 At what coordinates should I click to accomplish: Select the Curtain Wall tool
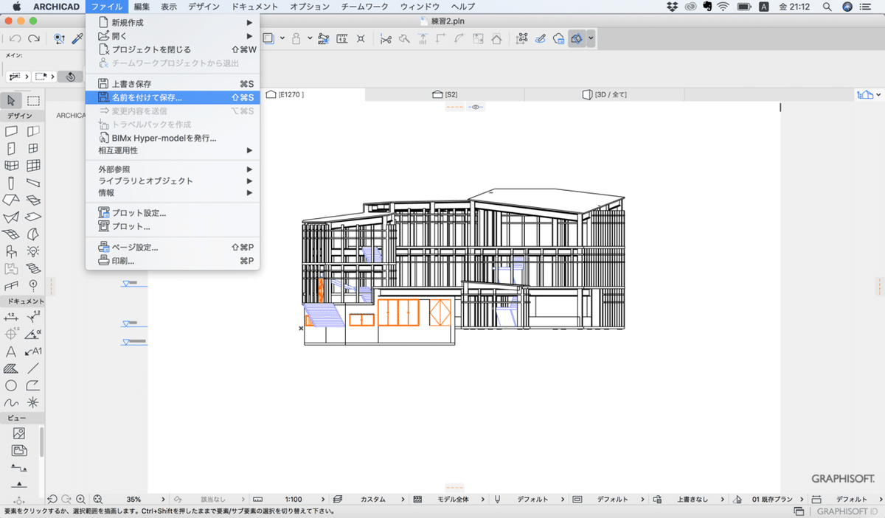click(x=33, y=165)
